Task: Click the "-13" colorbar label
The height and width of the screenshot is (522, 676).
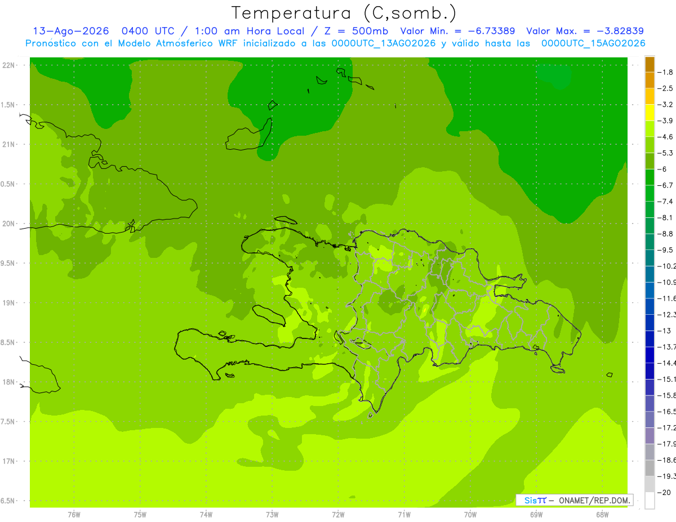Action: (665, 331)
